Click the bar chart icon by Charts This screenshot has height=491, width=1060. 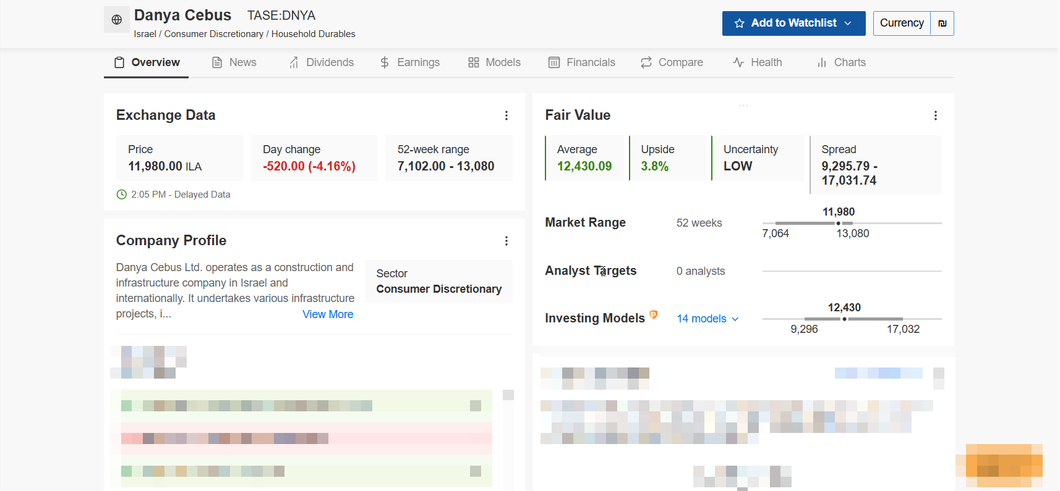822,62
